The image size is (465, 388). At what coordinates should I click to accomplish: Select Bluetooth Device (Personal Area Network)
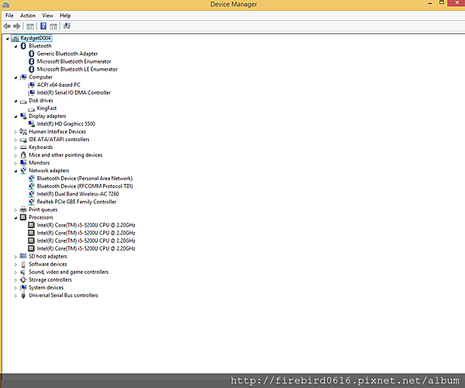(x=84, y=178)
